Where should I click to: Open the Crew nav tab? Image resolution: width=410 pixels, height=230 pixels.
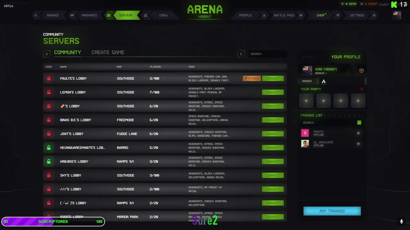(x=163, y=15)
